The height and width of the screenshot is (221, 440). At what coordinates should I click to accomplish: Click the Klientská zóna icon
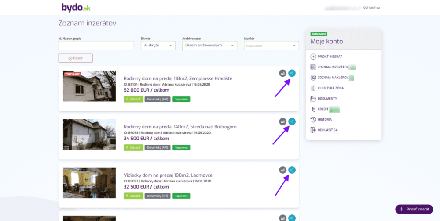pos(313,88)
